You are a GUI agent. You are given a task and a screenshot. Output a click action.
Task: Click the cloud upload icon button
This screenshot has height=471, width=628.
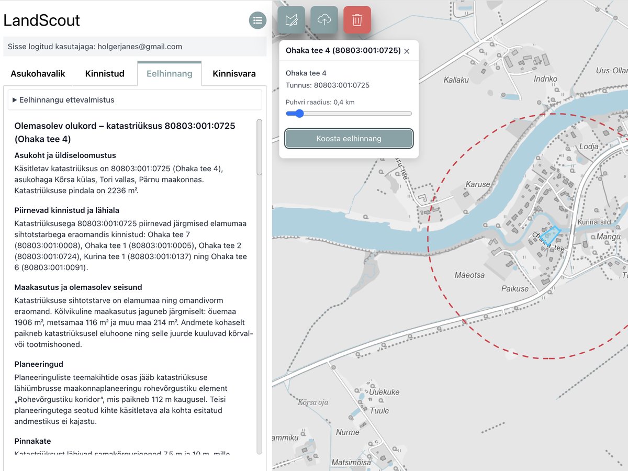pos(324,20)
